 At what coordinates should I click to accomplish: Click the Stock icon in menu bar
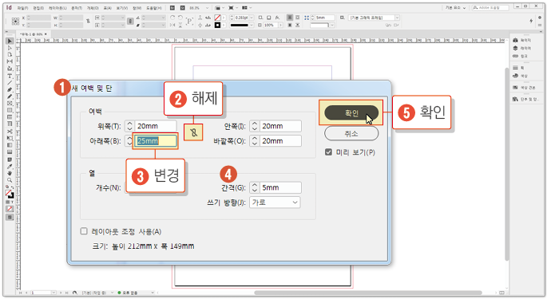pyautogui.click(x=182, y=8)
